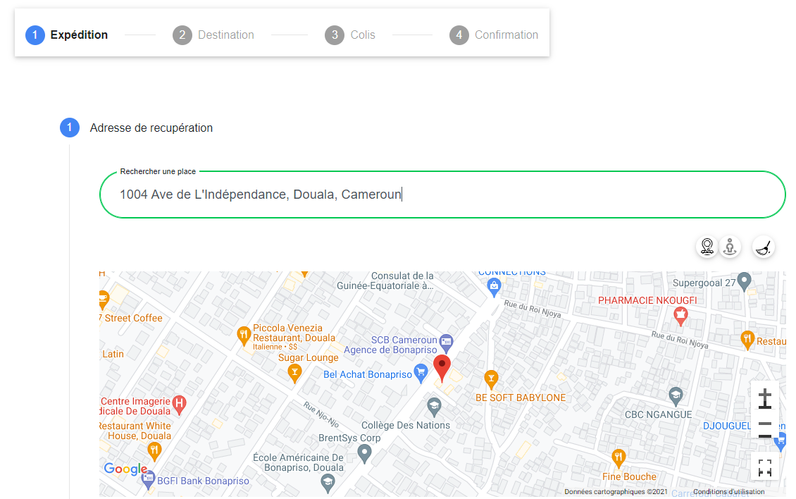
Task: Click the map pin location icon button
Action: pos(707,247)
